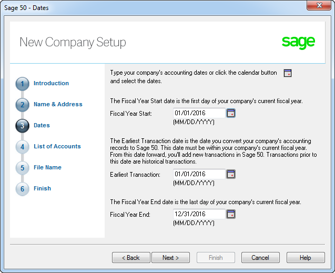Viewport: 335px width, 273px height.
Task: Click the Fiscal Year Start date field
Action: 199,113
